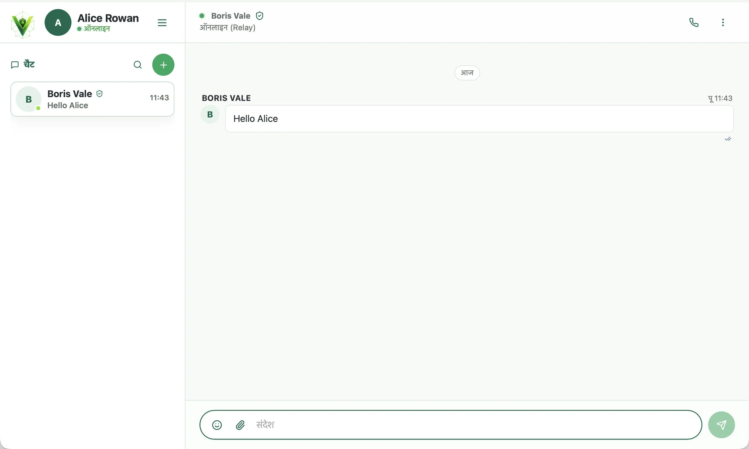The height and width of the screenshot is (449, 749).
Task: Open the Boris Vale chat in sidebar
Action: tap(92, 99)
